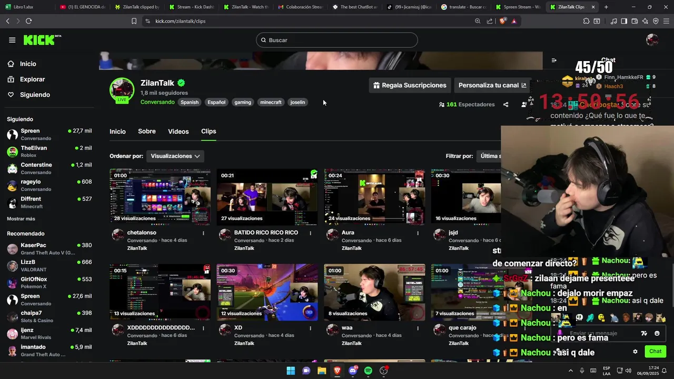
Task: Open KaserPac recommended channel
Action: [49, 248]
